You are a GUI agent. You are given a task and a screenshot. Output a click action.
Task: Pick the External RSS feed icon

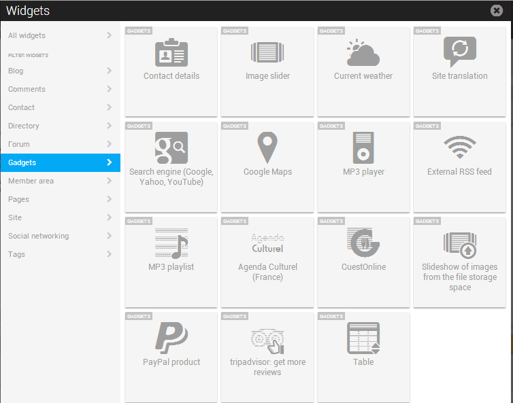pyautogui.click(x=460, y=147)
